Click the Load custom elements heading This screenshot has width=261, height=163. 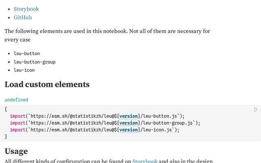coord(47,85)
